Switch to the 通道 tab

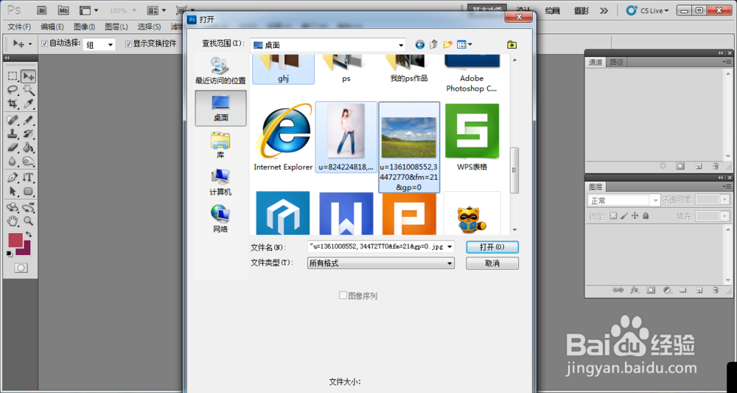point(595,62)
